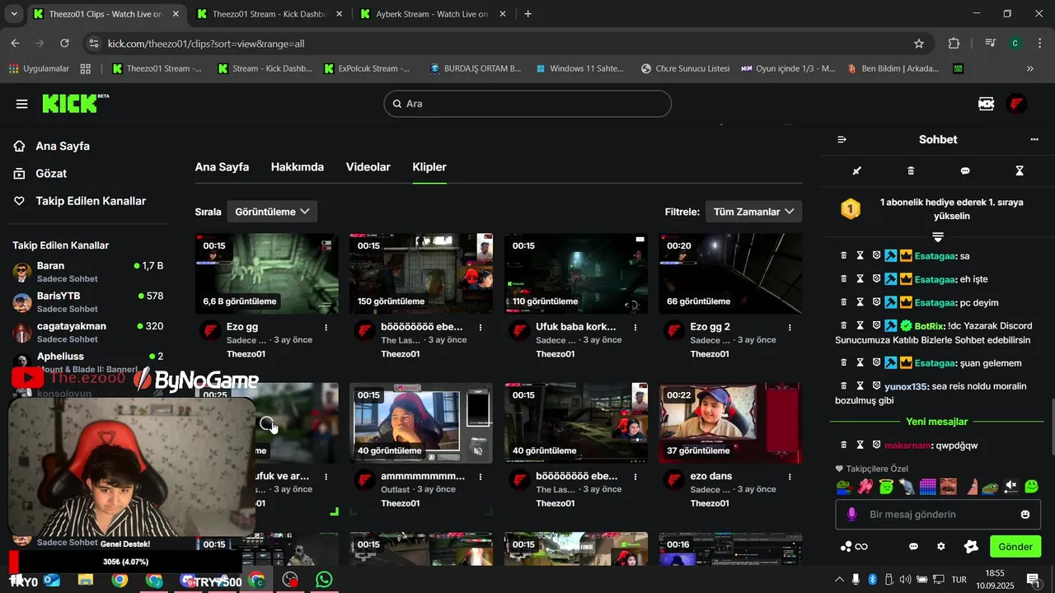Click the speech bubble icon in chat toolbar
The image size is (1055, 593).
[x=965, y=171]
